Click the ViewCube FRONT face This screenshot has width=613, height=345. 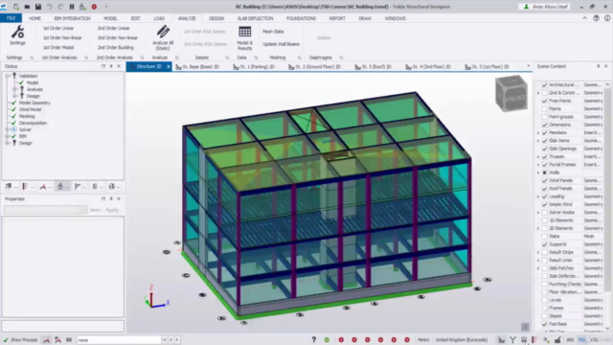coord(515,98)
